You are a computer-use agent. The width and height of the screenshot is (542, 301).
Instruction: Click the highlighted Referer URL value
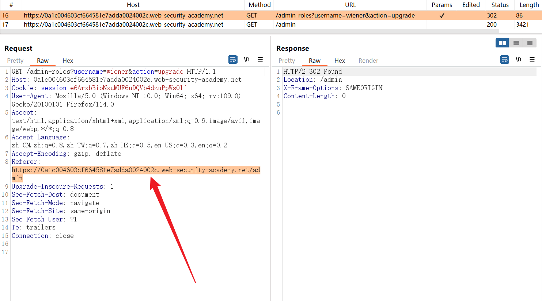[136, 174]
